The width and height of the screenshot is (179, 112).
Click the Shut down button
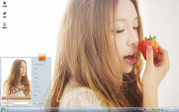[x=38, y=103]
